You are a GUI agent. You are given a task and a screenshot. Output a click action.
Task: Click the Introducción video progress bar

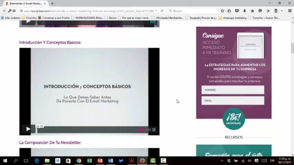tap(87, 130)
